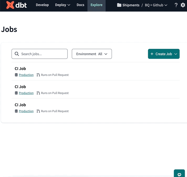Click pull request icon of first CI Job

38,75
